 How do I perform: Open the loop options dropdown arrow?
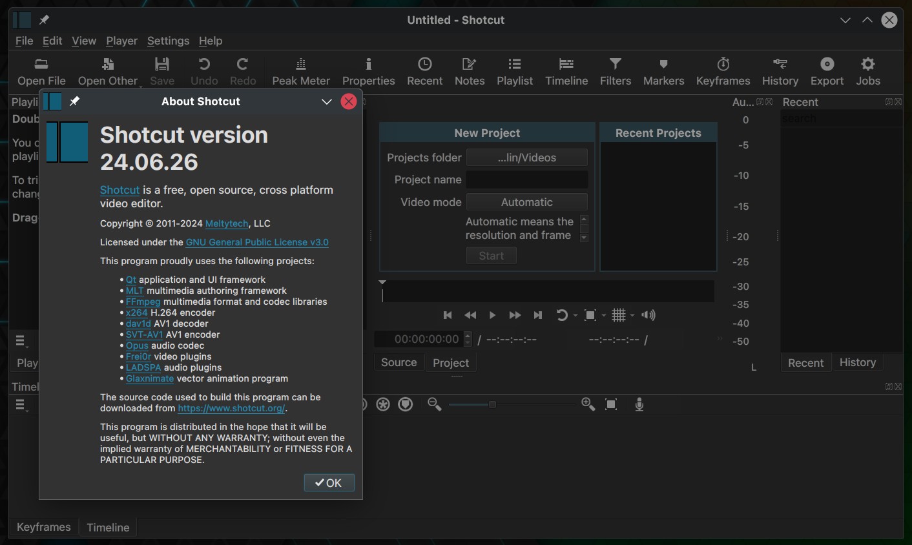click(575, 316)
